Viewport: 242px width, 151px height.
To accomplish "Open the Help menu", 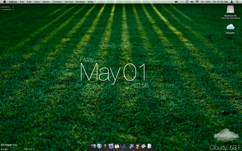I will tap(90, 2).
